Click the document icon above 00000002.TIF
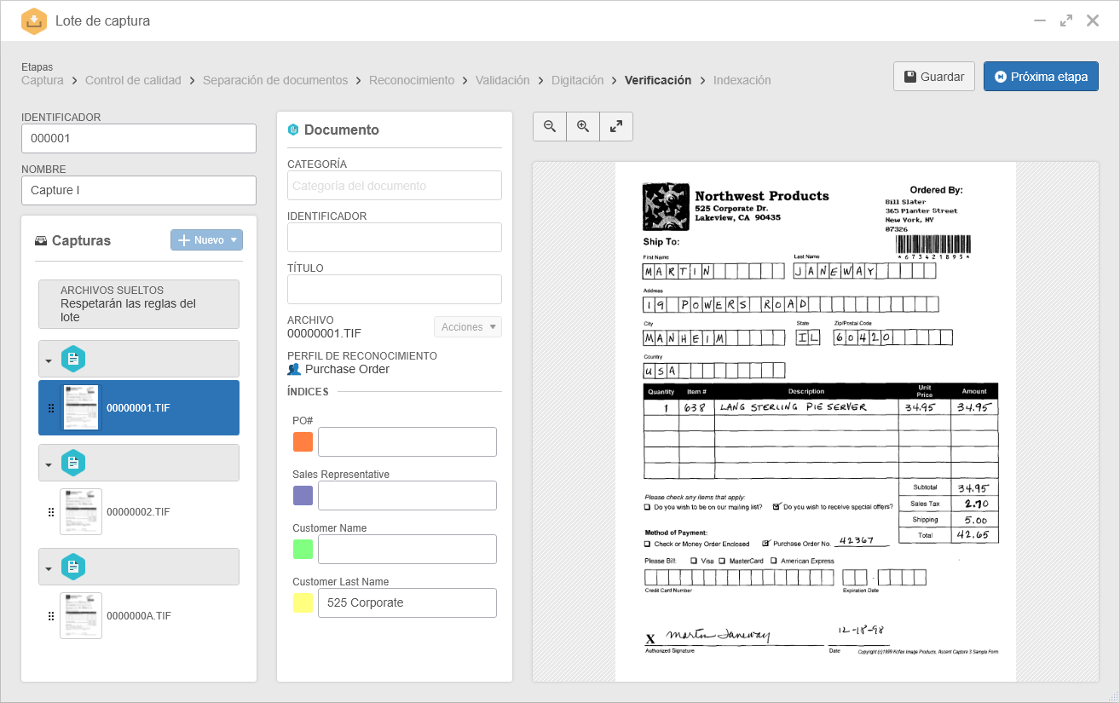1120x703 pixels. point(73,463)
